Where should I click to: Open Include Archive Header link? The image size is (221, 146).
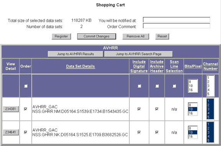click(x=157, y=66)
